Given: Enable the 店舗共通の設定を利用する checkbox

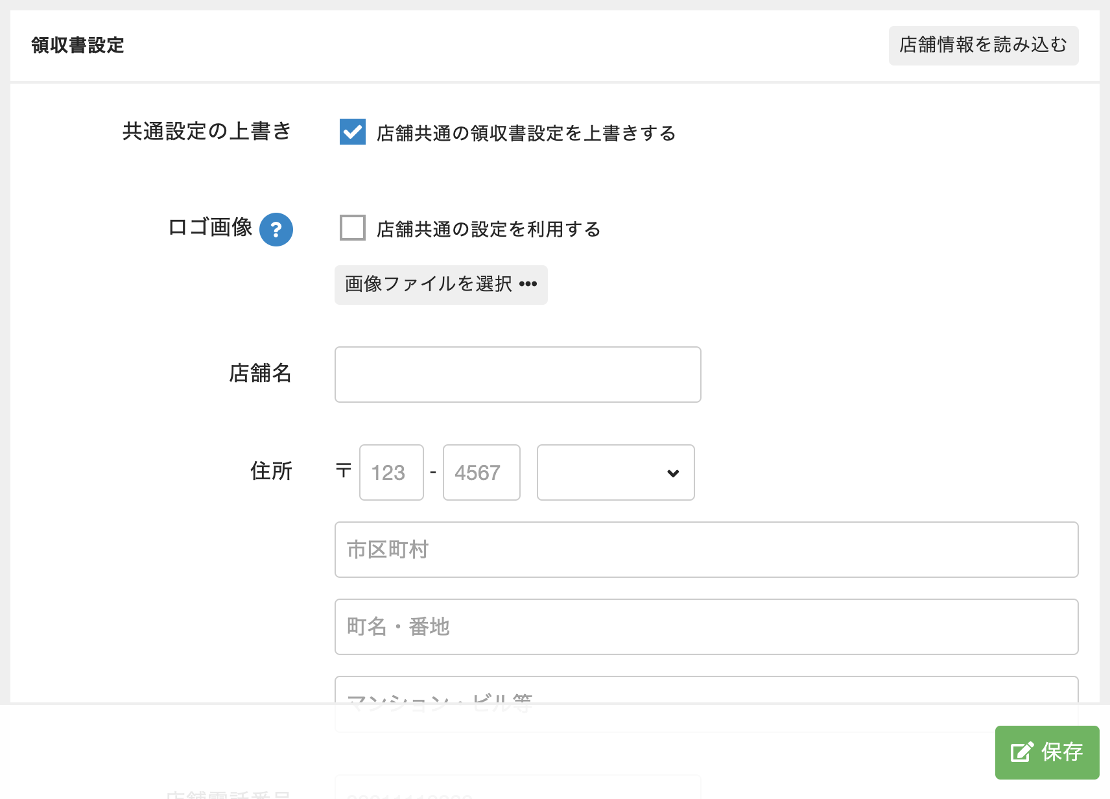Looking at the screenshot, I should click(x=353, y=228).
